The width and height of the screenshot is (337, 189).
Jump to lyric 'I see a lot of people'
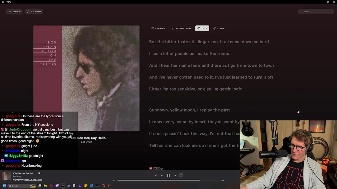tap(190, 54)
